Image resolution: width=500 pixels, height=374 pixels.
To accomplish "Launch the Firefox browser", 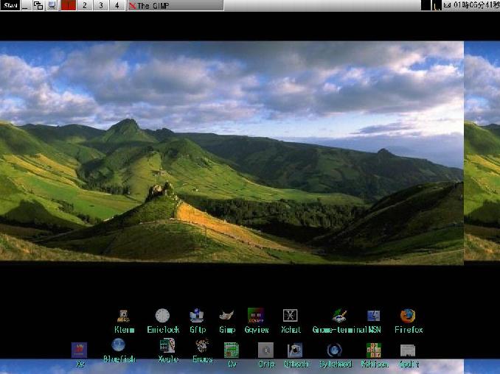I will click(x=408, y=317).
